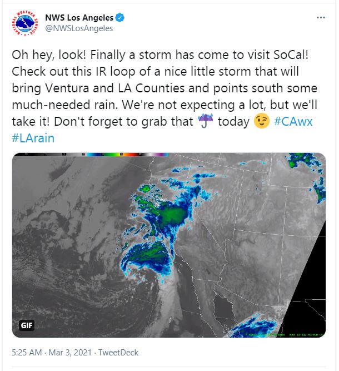Viewport: 339px width, 371px height.
Task: Open the #LArain hashtag
Action: point(33,138)
